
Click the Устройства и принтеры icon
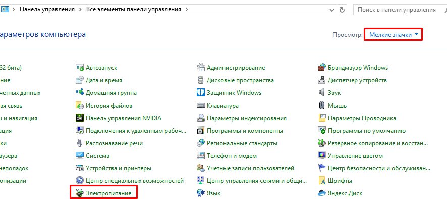click(x=80, y=168)
